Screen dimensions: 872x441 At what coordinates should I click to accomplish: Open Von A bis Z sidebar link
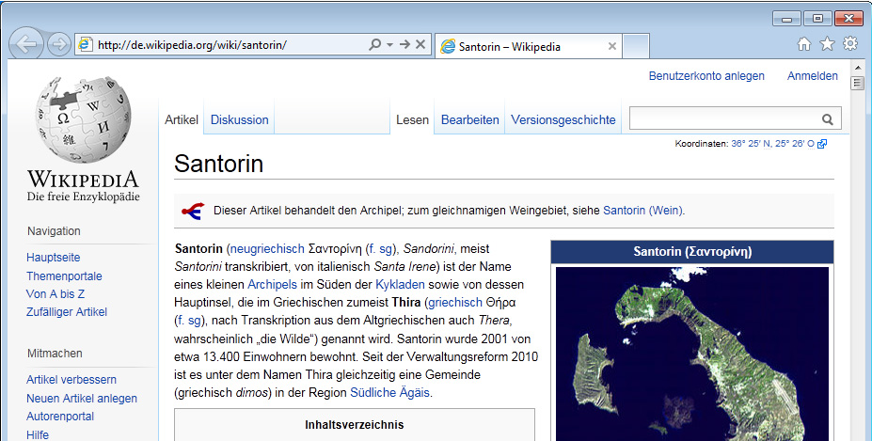click(55, 293)
